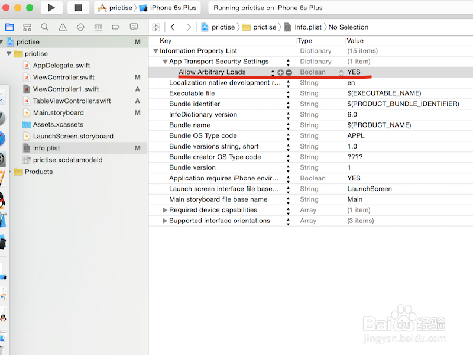Expand the Products folder
Screen dimensions: 473x355
coord(10,172)
